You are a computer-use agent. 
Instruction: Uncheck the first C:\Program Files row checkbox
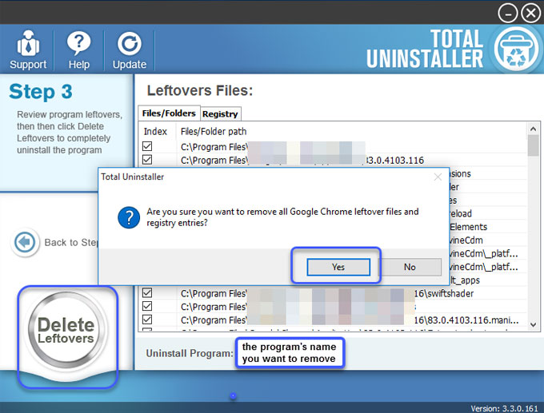click(x=147, y=146)
